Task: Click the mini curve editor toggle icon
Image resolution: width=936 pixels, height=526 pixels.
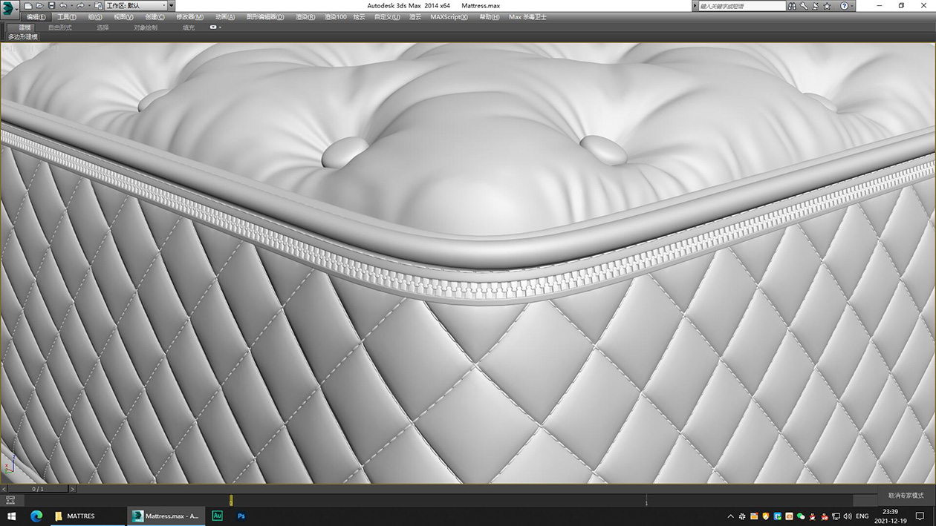Action: click(x=10, y=501)
